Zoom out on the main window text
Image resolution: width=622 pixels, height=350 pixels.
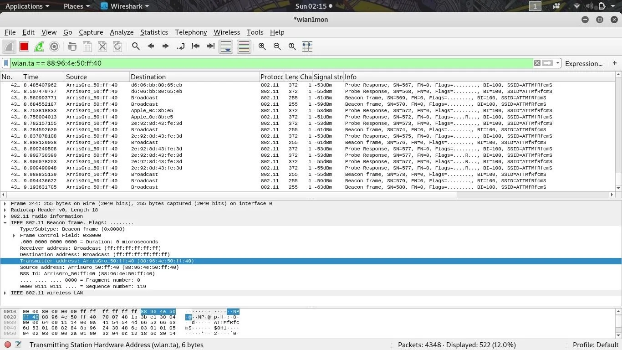tap(277, 46)
